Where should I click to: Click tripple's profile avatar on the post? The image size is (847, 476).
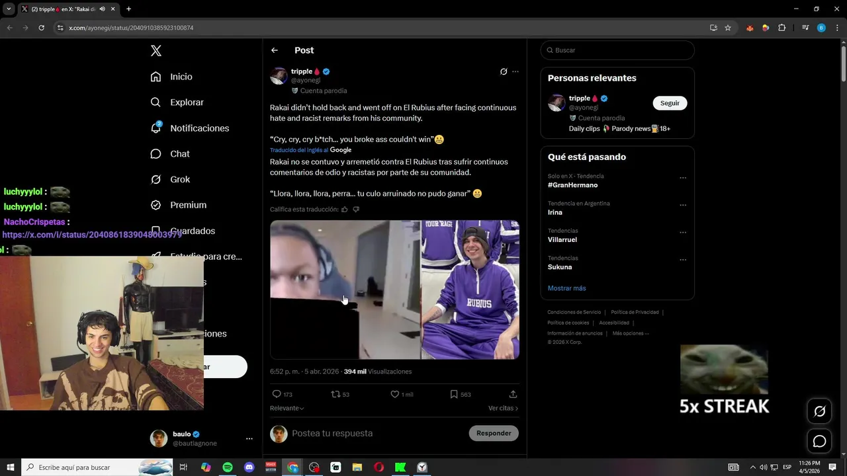279,75
